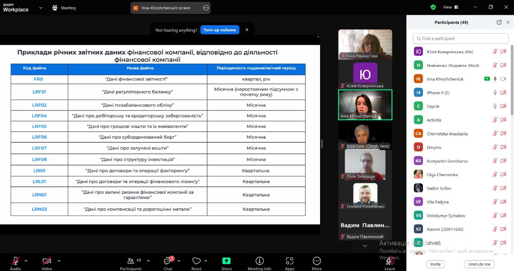Viewport: 514px width, 271px height.
Task: Open Inna Khryshcheniuk's screen options menu
Action: tap(206, 8)
